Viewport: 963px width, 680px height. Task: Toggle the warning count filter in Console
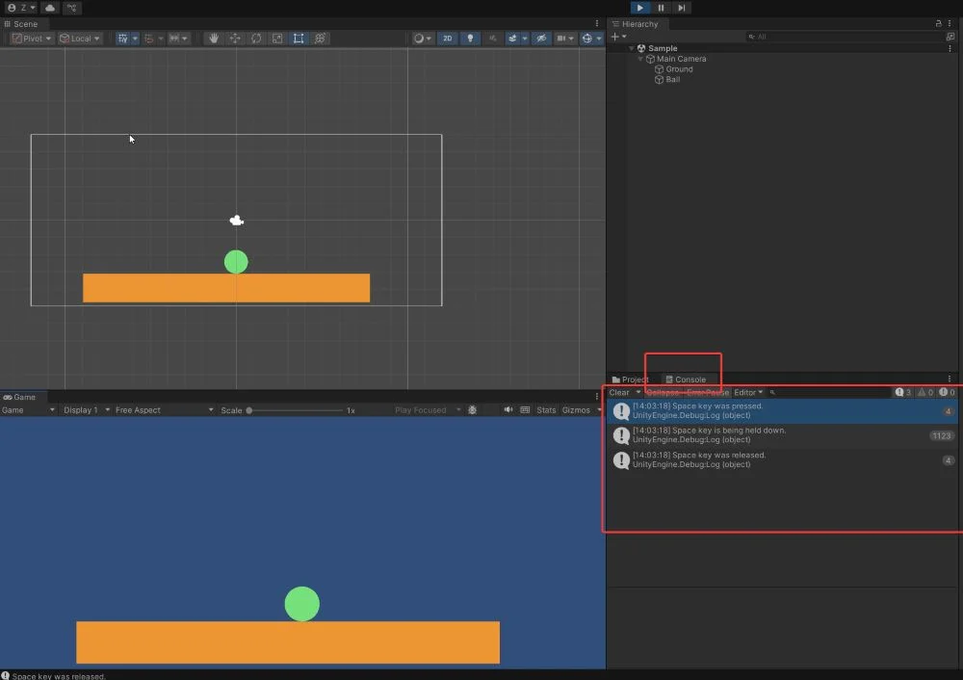click(x=924, y=393)
